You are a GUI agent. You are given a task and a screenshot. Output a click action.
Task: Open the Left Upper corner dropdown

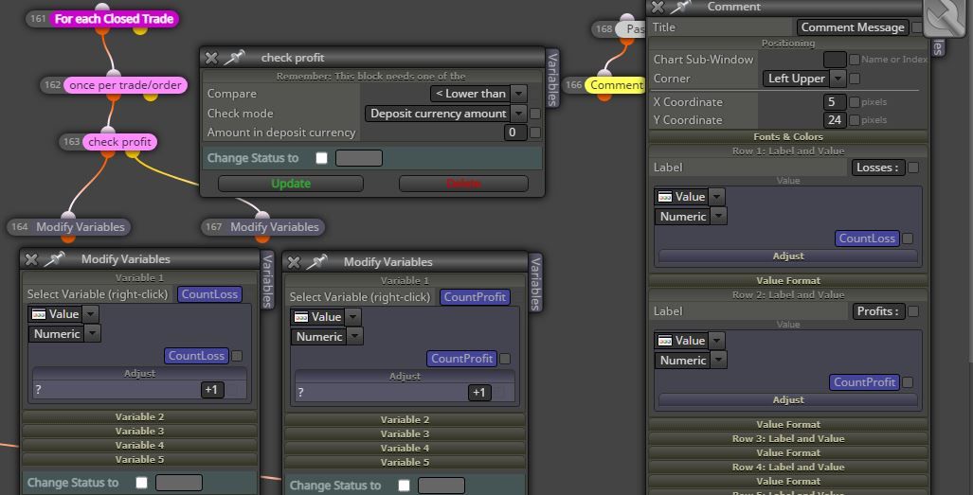point(803,79)
